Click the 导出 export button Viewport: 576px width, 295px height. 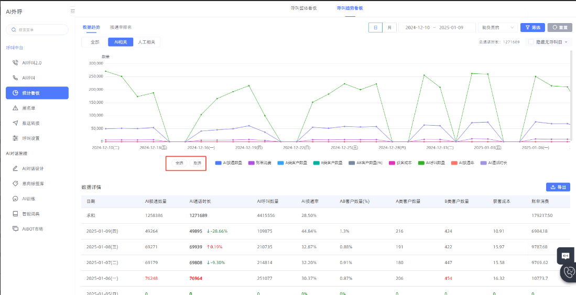(558, 187)
